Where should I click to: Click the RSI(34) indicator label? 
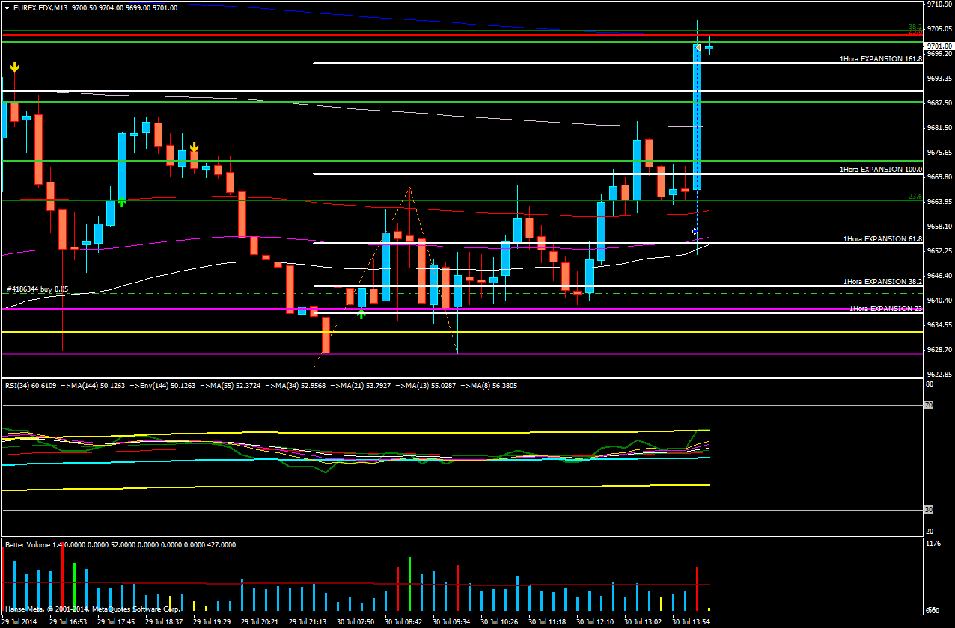[22, 386]
